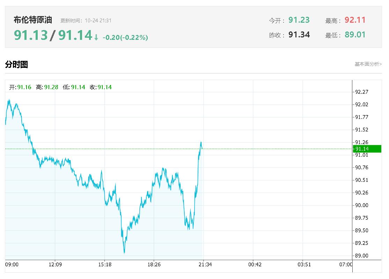The image size is (389, 279).
Task: Click the 00:42 time axis label
Action: (x=255, y=265)
